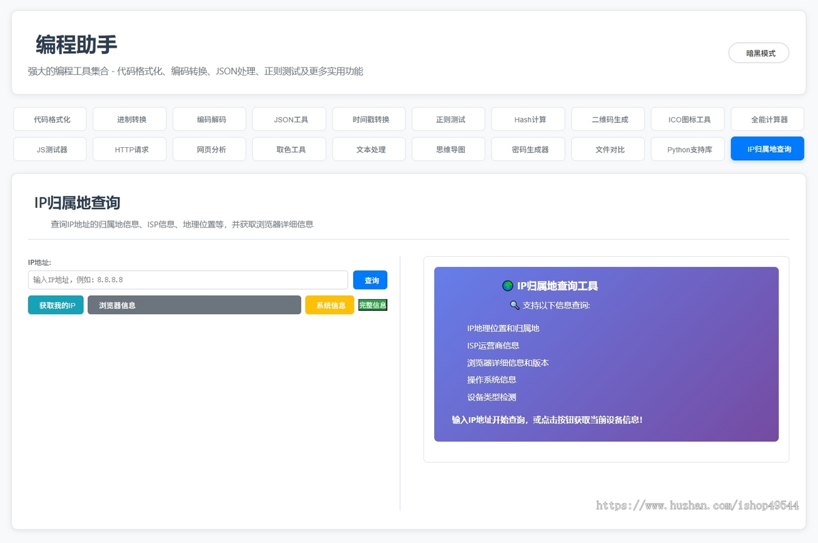Click the green 完整信息 button
818x543 pixels.
(x=373, y=305)
